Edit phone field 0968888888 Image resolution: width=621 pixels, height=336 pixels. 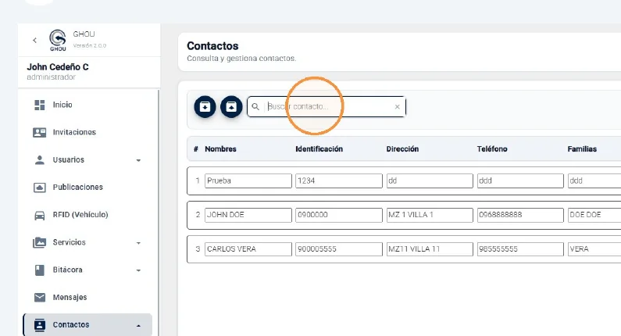(520, 215)
